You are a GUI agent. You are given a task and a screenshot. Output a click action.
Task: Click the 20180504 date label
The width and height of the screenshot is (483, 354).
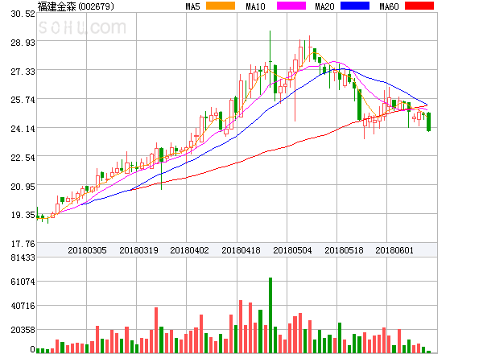pos(292,250)
